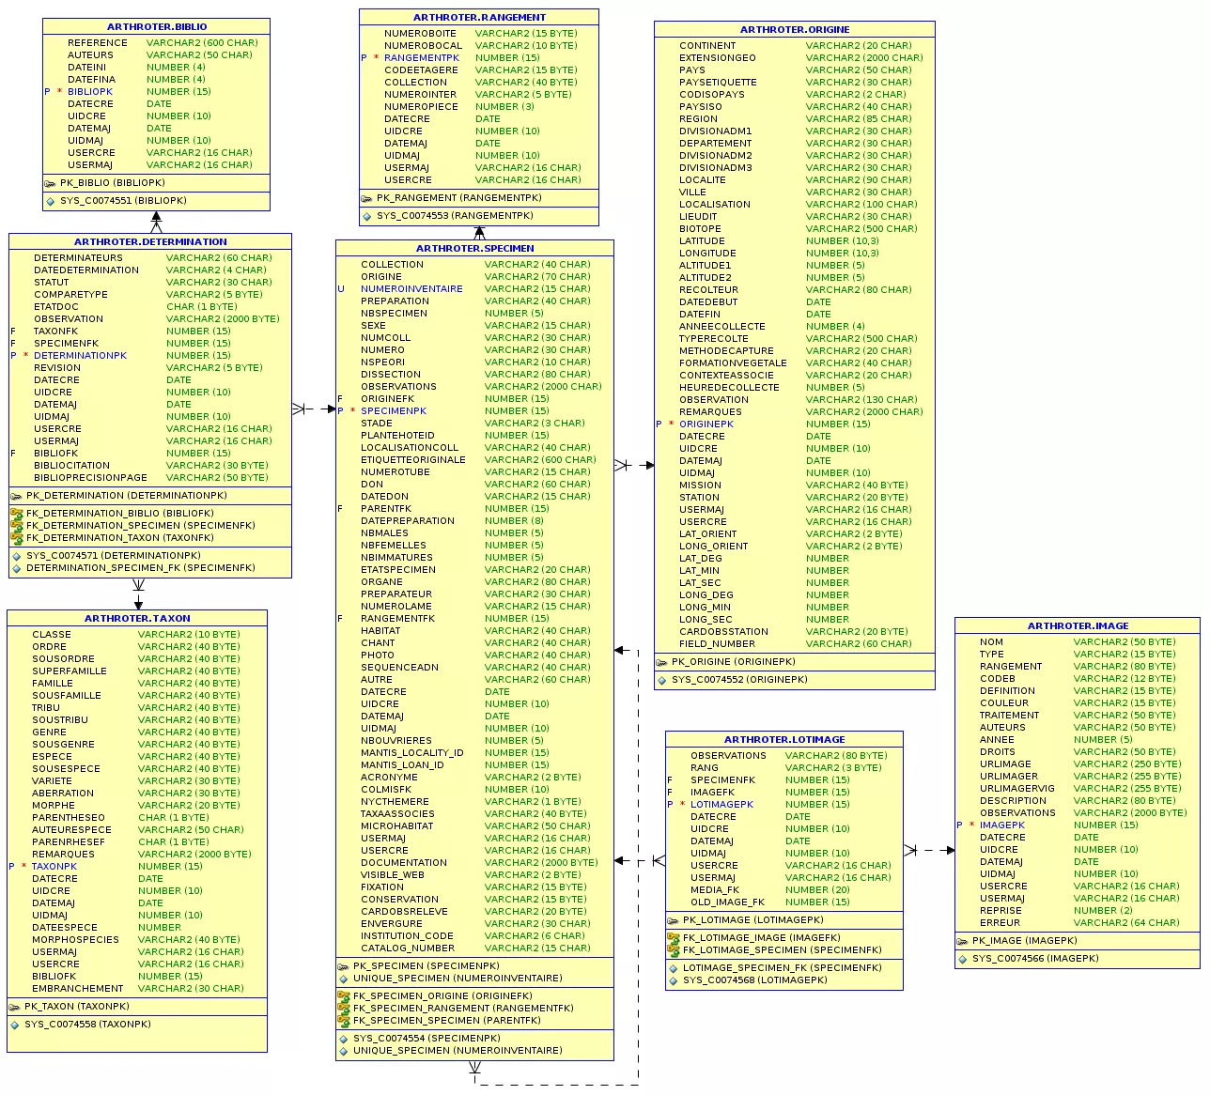Click the key icon beside PK_IMAGE
Viewport: 1210px width, 1095px height.
963,941
